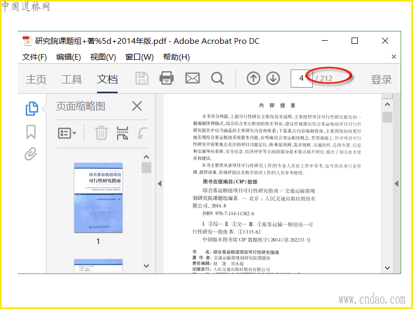The image size is (413, 309).
Task: Click the 登录 sign-in button
Action: (382, 79)
